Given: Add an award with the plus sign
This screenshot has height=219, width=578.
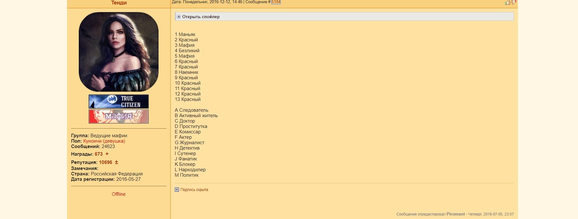Looking at the screenshot, I should click(x=107, y=154).
